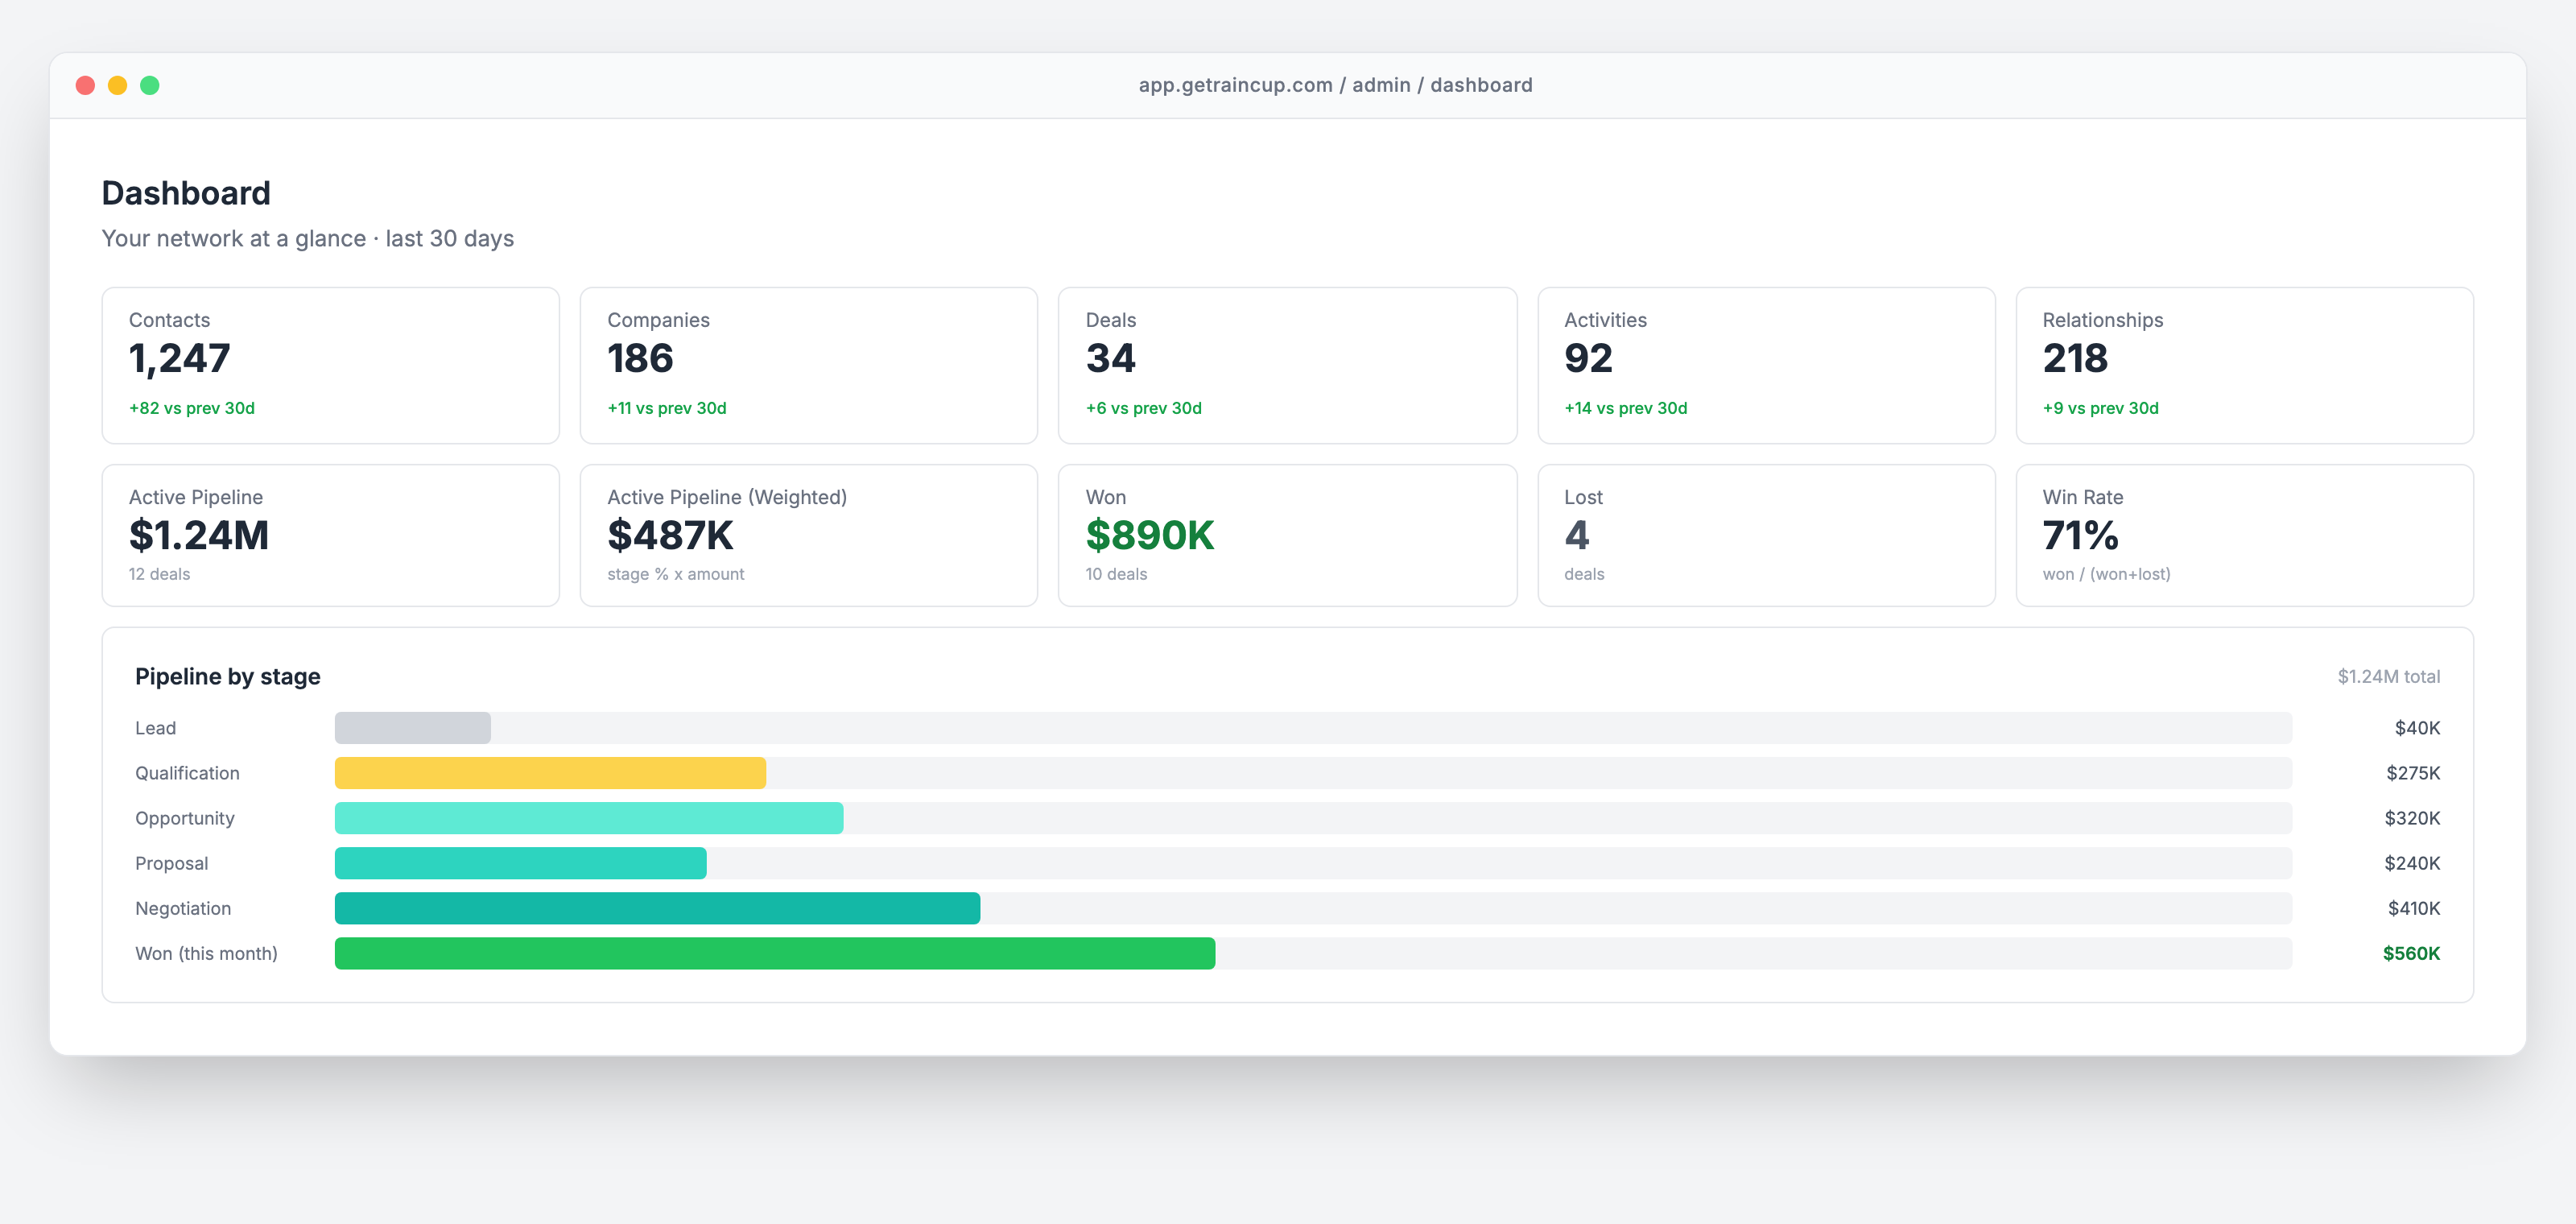The width and height of the screenshot is (2576, 1224).
Task: Select the Activities card showing 92
Action: pyautogui.click(x=1766, y=365)
